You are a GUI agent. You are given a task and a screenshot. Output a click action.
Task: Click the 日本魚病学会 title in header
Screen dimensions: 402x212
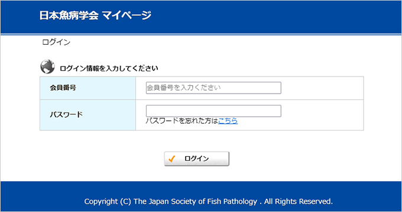coord(69,15)
